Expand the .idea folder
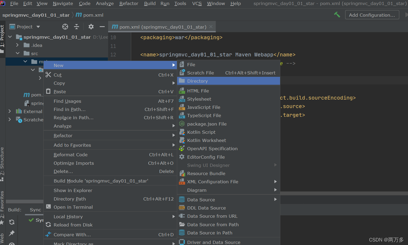Viewport: 408px width, 245px height. 17,45
